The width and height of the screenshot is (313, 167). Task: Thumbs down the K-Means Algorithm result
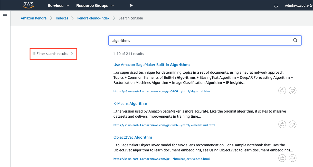click(293, 124)
